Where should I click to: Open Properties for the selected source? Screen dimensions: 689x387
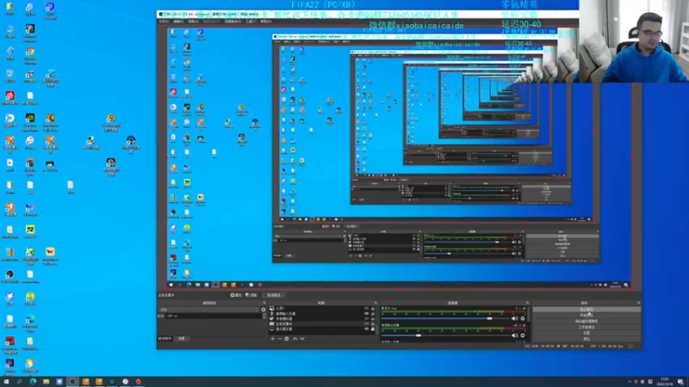pos(236,295)
